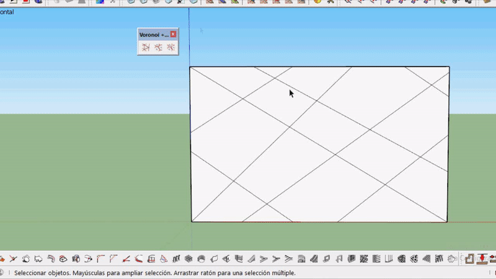Click the Voronoi +... toolbar title
Screen dimensions: 496x279
coord(154,35)
